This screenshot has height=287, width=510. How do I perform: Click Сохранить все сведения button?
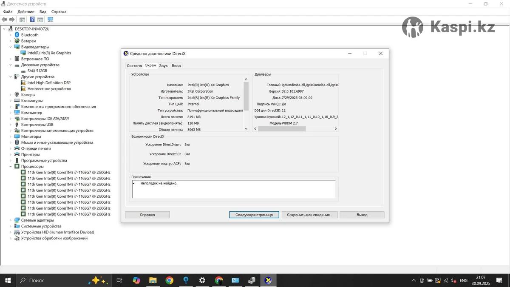309,215
